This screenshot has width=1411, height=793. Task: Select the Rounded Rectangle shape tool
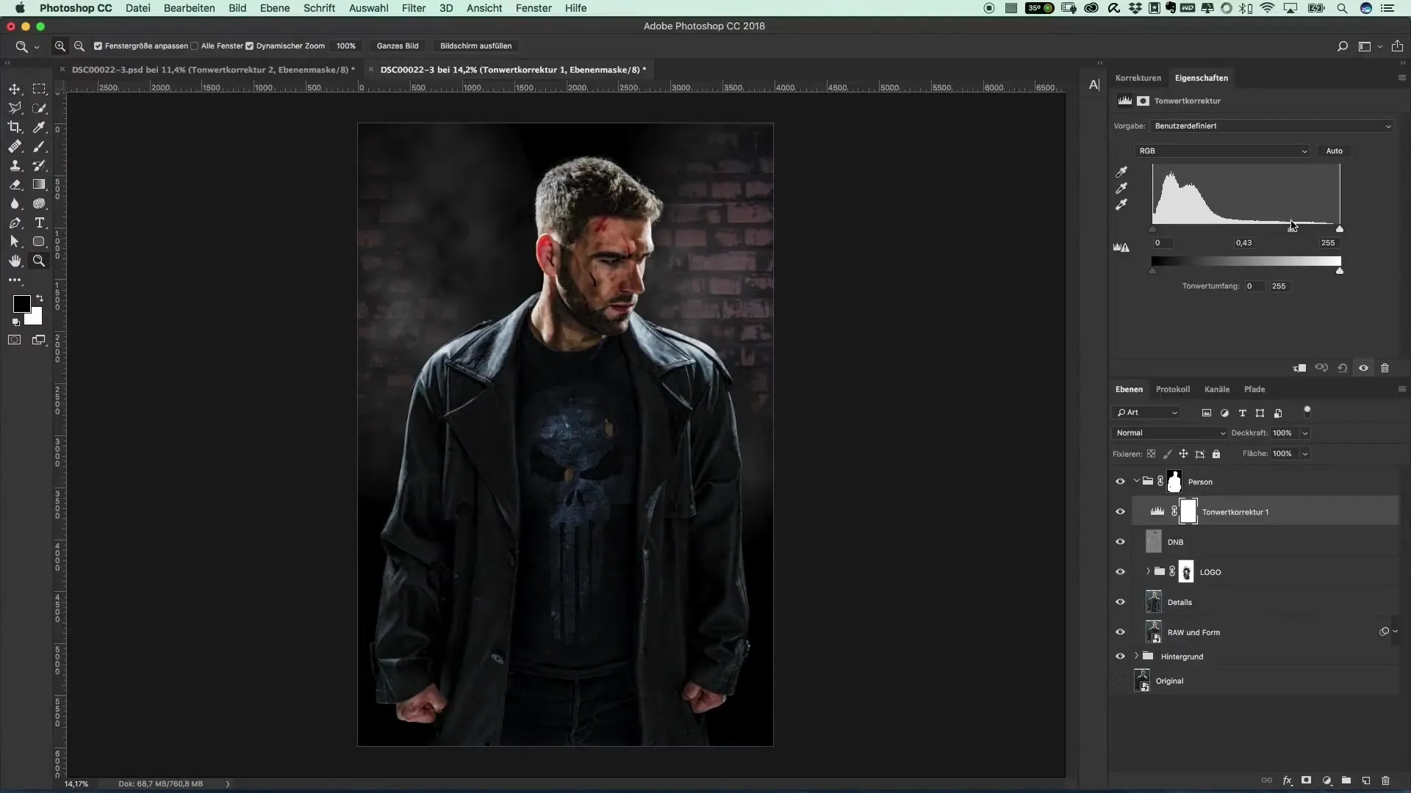tap(39, 242)
